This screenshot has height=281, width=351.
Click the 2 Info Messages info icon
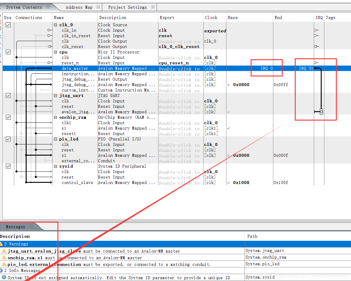[x=1, y=270]
